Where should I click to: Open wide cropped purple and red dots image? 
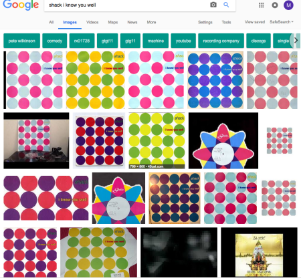46,198
